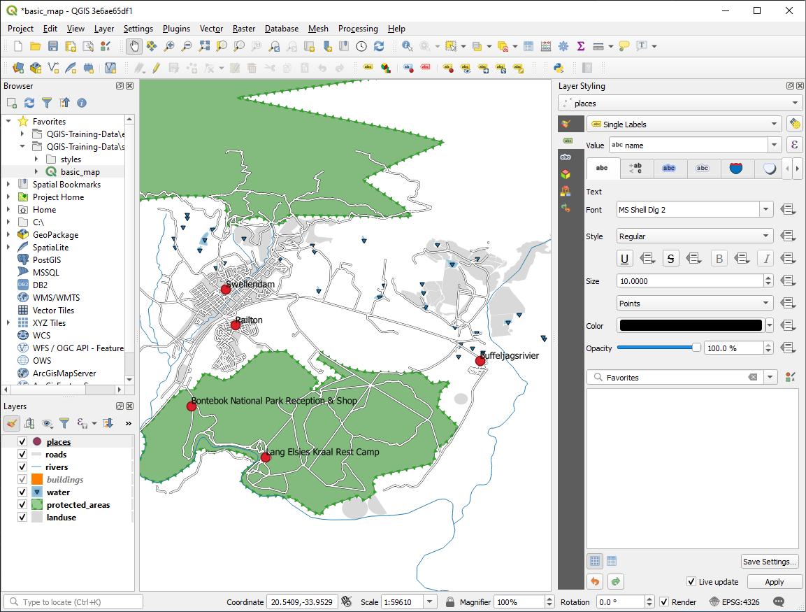
Task: Click the Save Settings button
Action: (x=769, y=562)
